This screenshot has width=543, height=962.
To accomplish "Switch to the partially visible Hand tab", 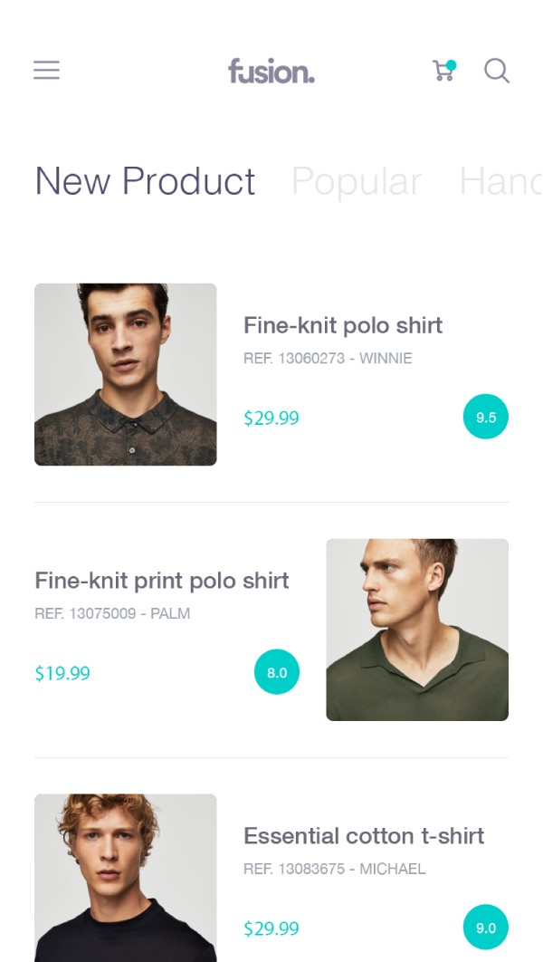I will point(500,181).
